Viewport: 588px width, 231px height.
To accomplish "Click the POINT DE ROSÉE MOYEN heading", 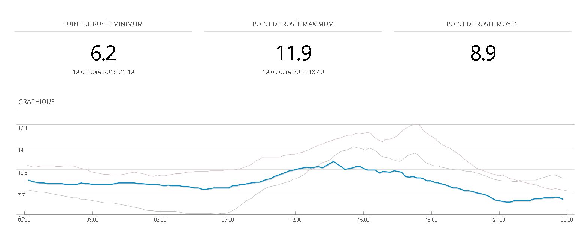I will [482, 24].
